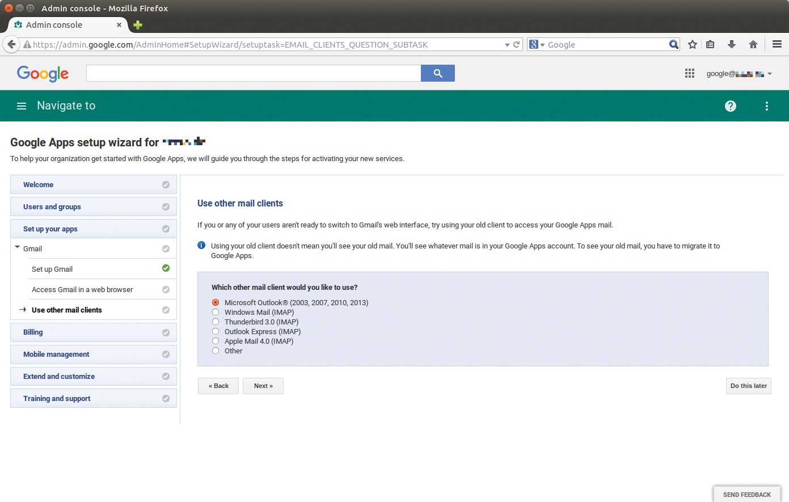Click the info icon beside the mail note
The height and width of the screenshot is (502, 789).
click(201, 245)
